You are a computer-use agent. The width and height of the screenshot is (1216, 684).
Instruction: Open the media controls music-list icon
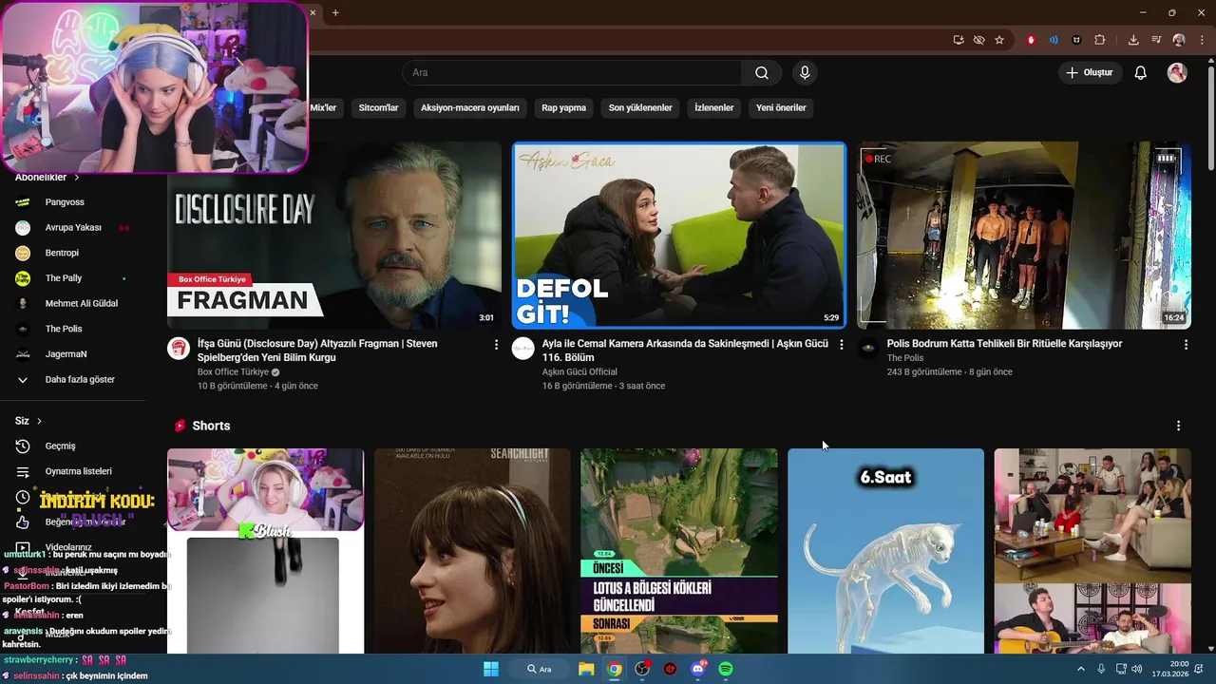coord(1156,40)
